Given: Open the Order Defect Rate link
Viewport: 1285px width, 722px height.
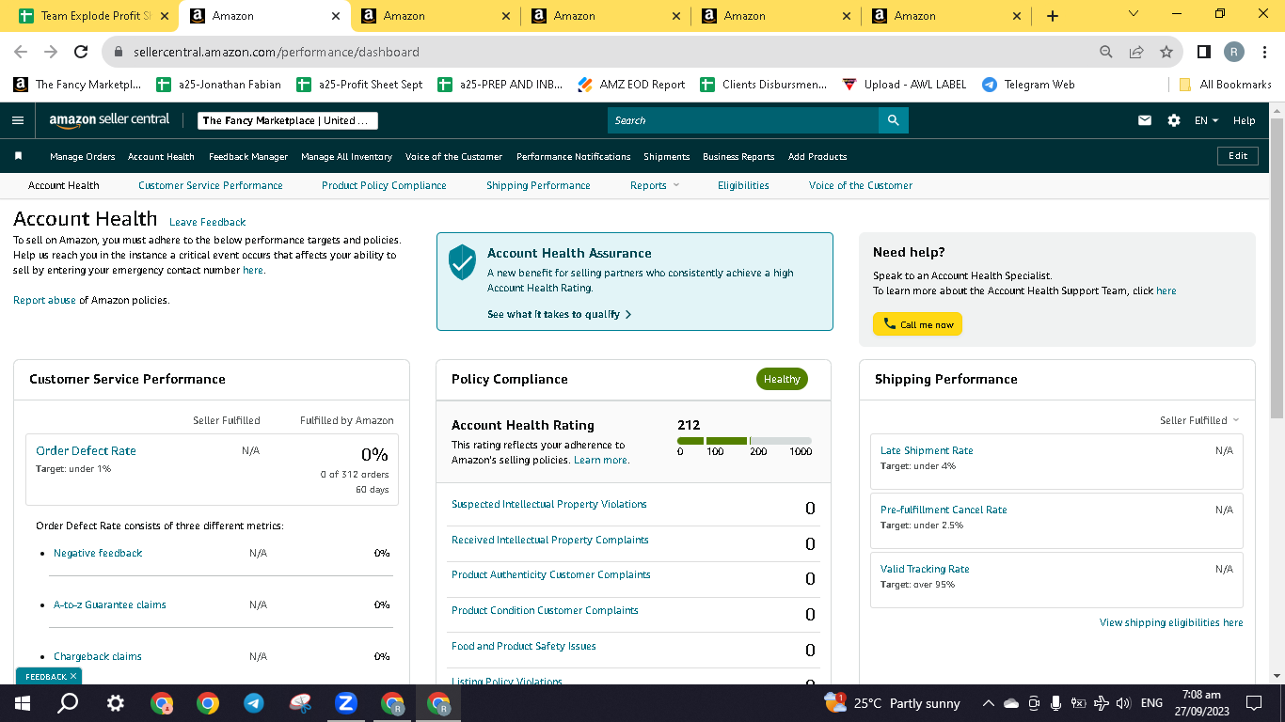Looking at the screenshot, I should [x=86, y=451].
